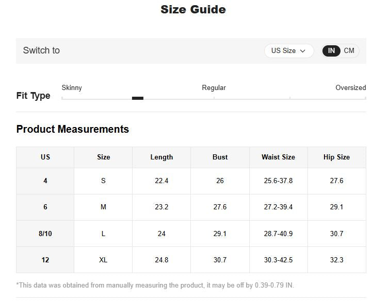
Task: Click the Waist Size column header
Action: coord(278,157)
